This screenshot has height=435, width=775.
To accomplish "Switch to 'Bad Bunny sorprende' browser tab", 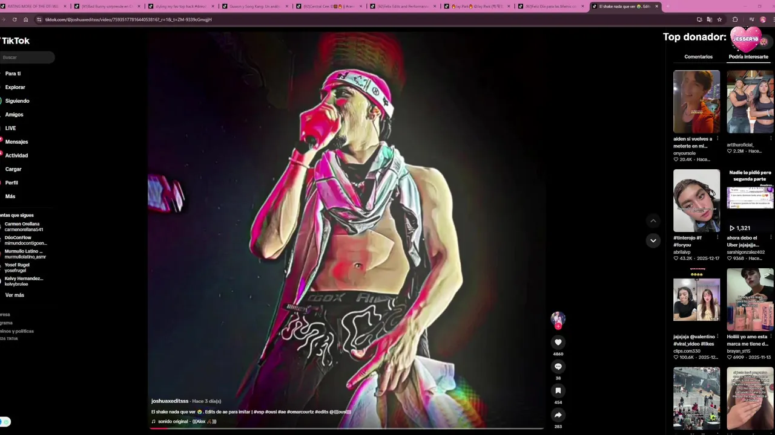I will coord(107,6).
